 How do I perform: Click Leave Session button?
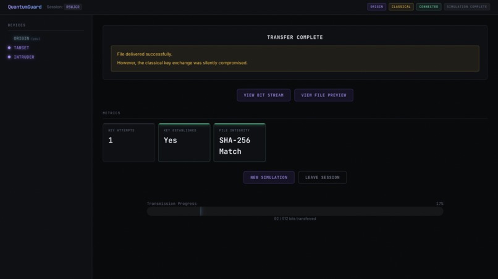coord(323,177)
